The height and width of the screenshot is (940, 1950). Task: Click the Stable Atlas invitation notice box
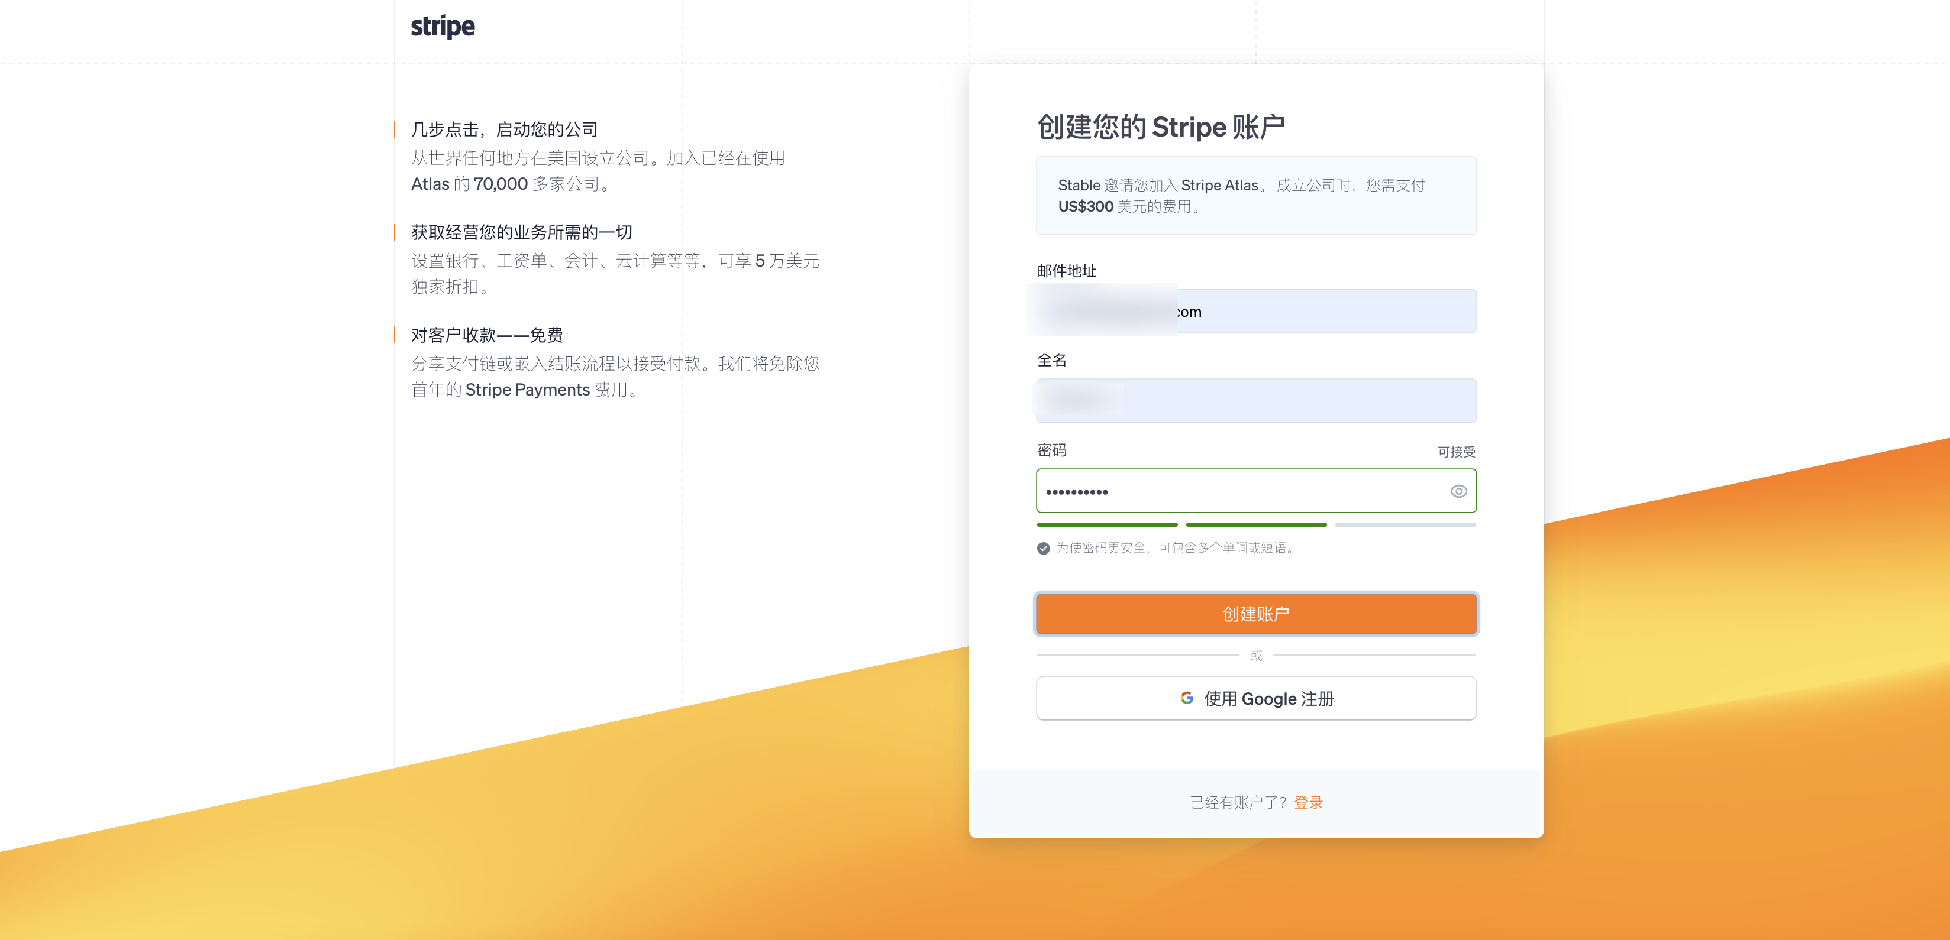click(1256, 196)
